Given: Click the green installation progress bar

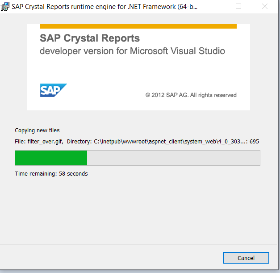Looking at the screenshot, I should click(x=138, y=158).
